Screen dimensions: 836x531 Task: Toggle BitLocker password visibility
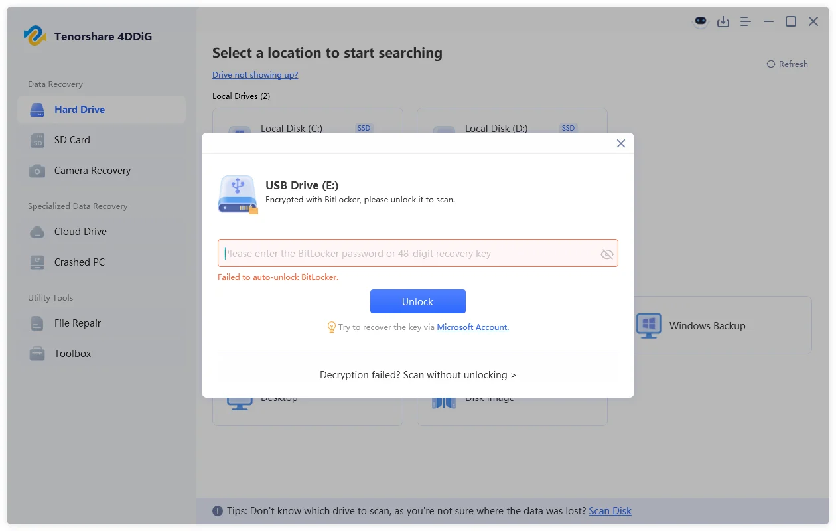(606, 253)
